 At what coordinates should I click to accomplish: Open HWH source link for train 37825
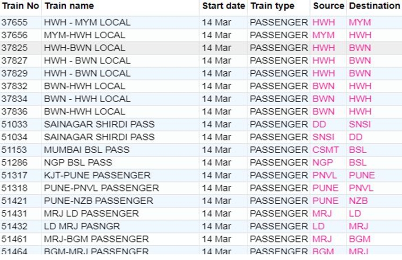click(x=323, y=48)
